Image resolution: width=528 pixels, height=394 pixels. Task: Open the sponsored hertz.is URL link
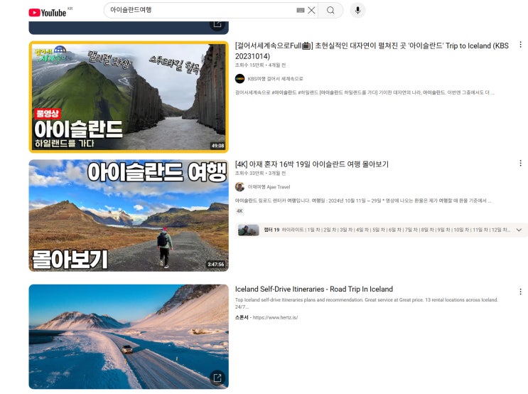click(x=275, y=317)
